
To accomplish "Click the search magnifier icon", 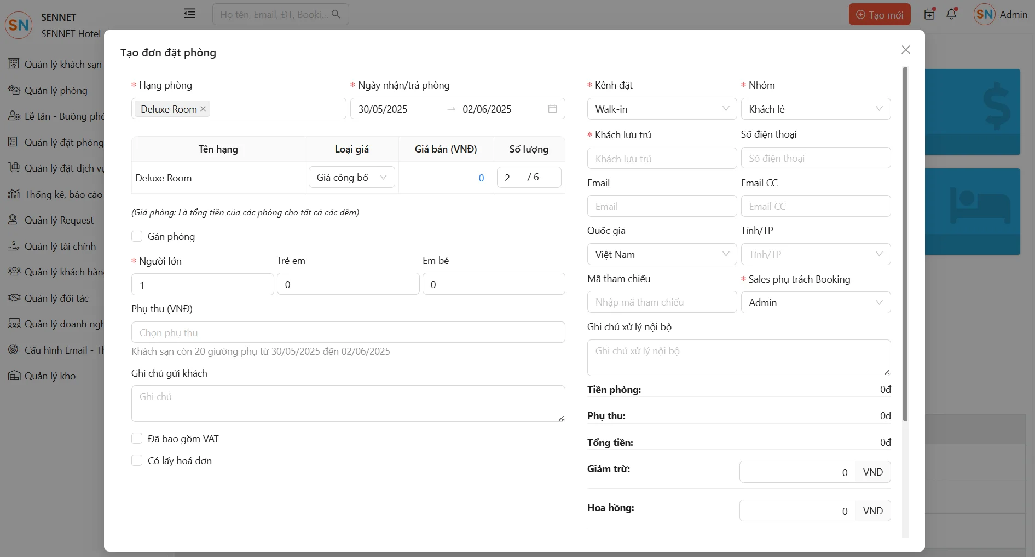I will point(336,14).
